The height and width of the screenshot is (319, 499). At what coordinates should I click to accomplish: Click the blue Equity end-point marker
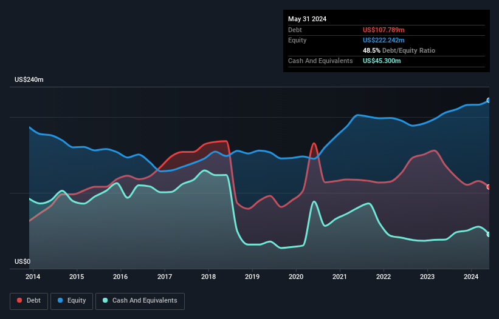click(x=489, y=100)
